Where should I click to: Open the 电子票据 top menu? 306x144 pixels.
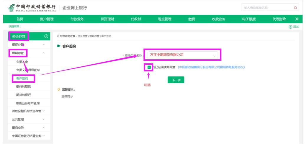click(249, 19)
